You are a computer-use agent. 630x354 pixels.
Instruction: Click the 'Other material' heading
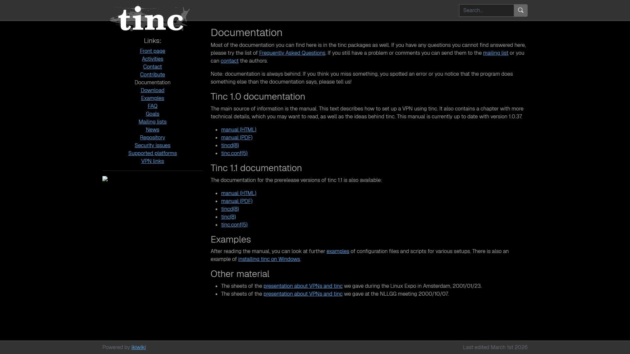click(x=240, y=274)
